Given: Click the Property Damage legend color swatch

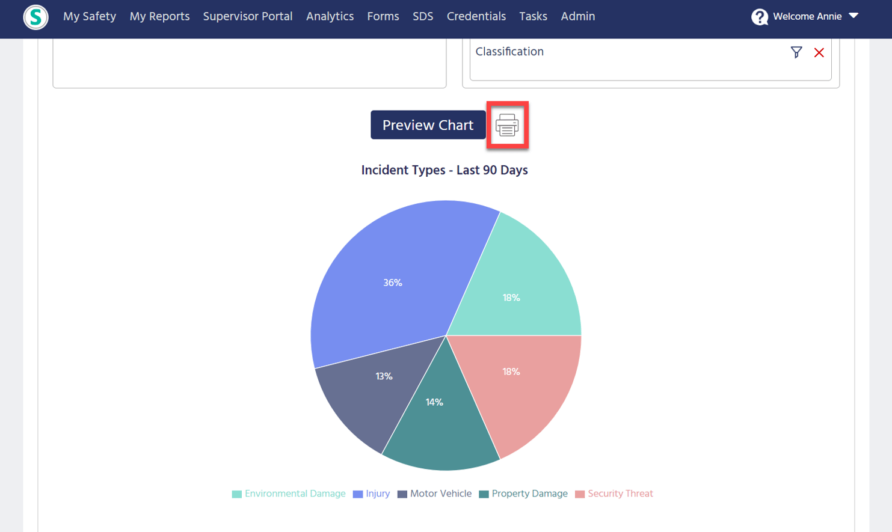Looking at the screenshot, I should 484,494.
